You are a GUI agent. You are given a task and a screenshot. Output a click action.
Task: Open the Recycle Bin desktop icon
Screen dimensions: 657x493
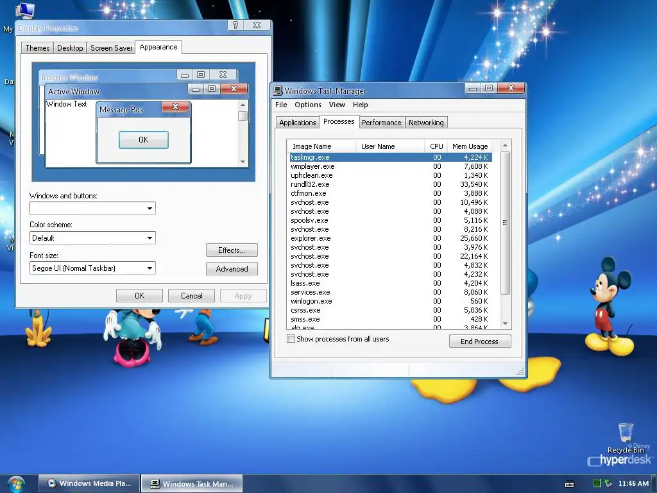(x=626, y=438)
